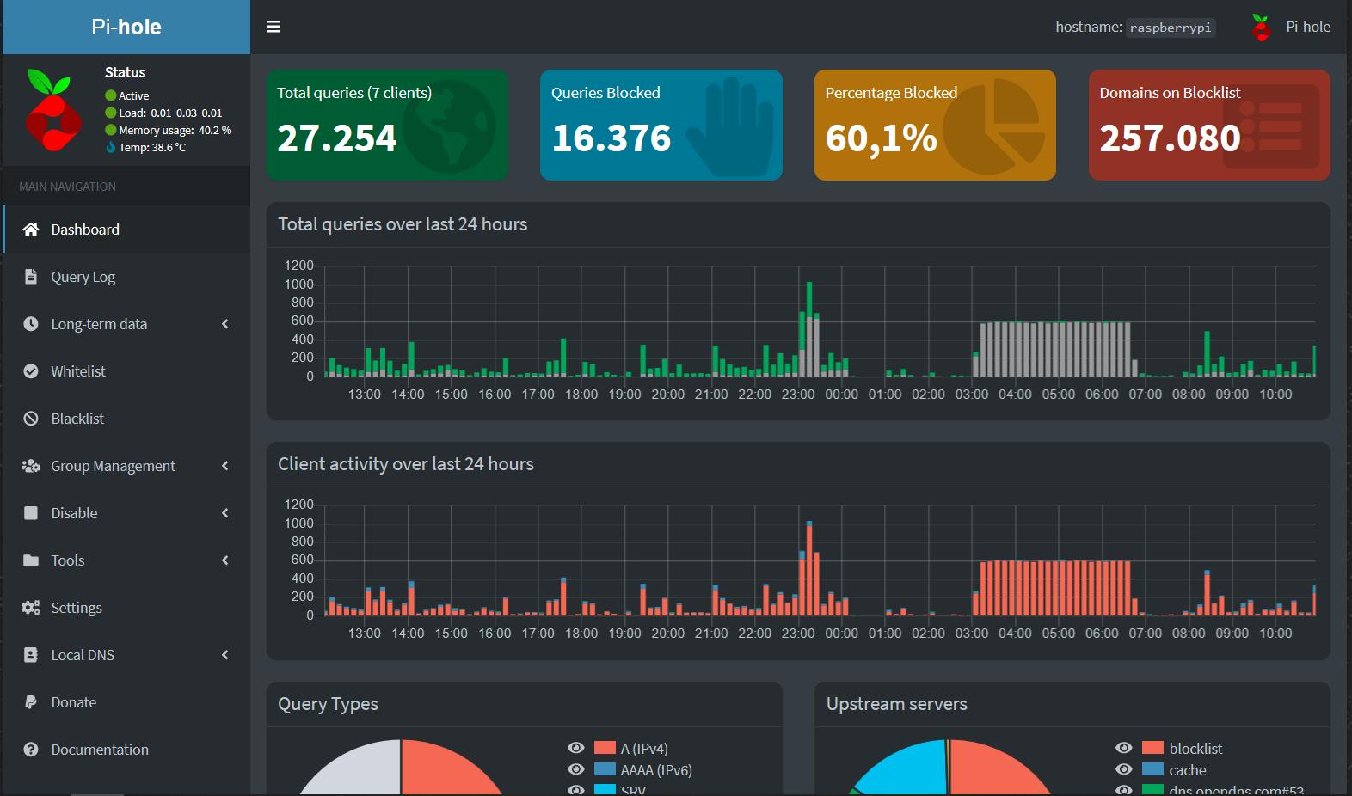Toggle the sidebar with the hamburger icon
The height and width of the screenshot is (796, 1352).
click(x=273, y=27)
